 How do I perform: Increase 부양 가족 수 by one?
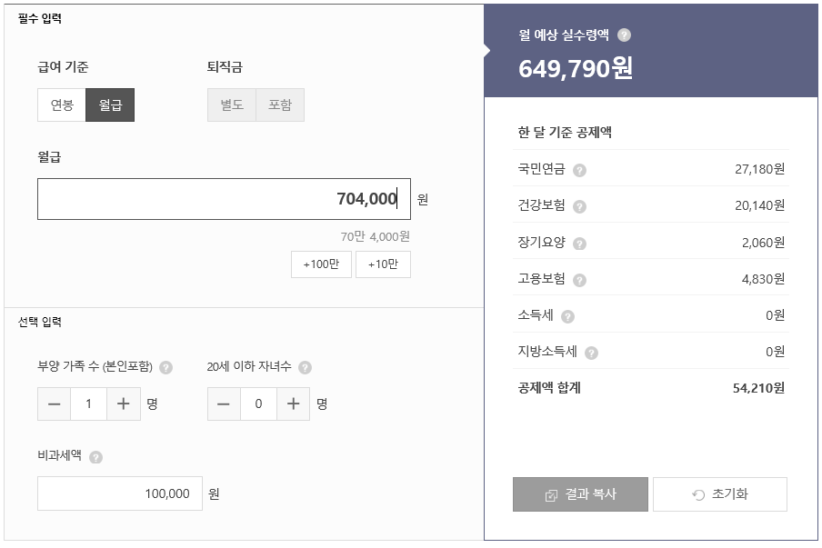124,404
